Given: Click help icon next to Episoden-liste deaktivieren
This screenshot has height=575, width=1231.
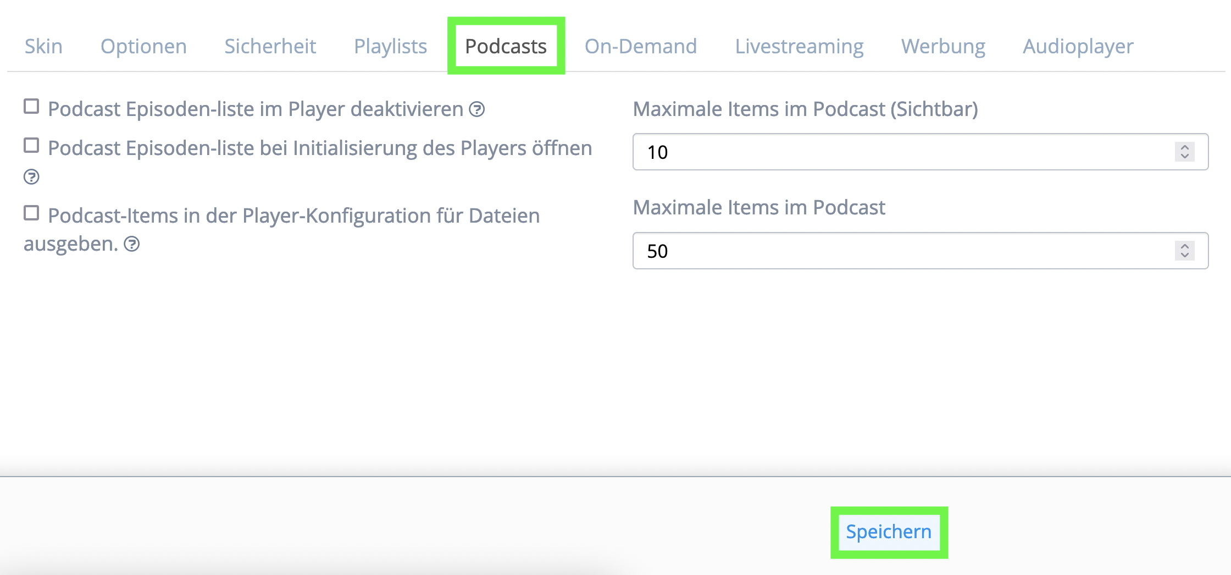Looking at the screenshot, I should tap(476, 109).
